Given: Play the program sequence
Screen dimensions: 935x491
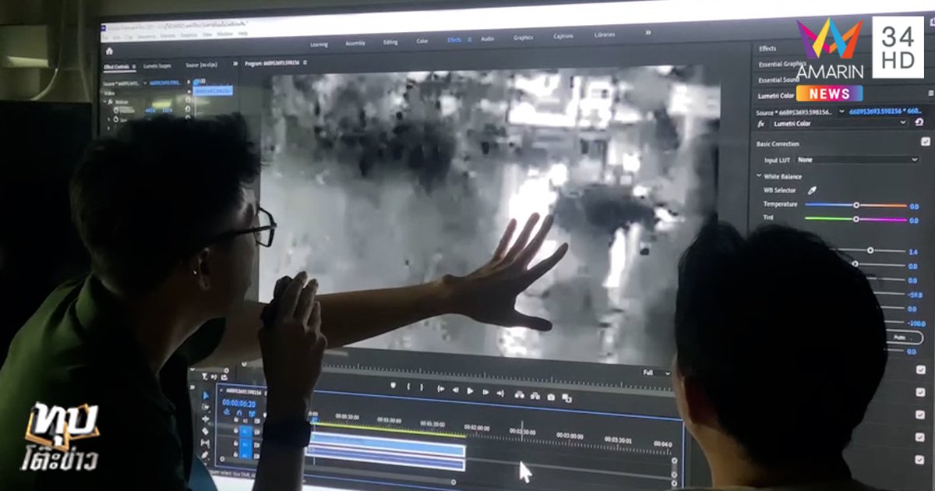Looking at the screenshot, I should click(x=470, y=390).
